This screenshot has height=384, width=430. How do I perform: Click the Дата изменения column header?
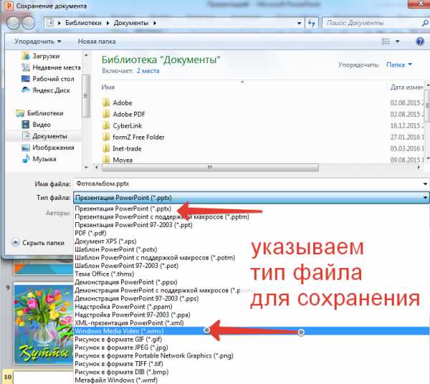pyautogui.click(x=406, y=87)
